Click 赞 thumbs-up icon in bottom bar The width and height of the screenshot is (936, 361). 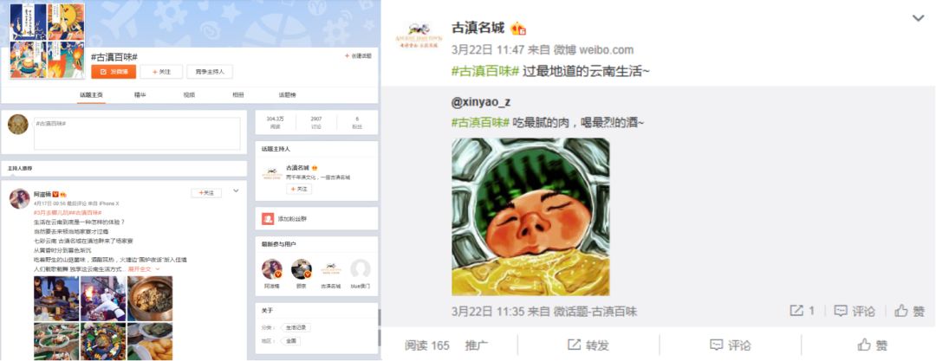coord(864,345)
